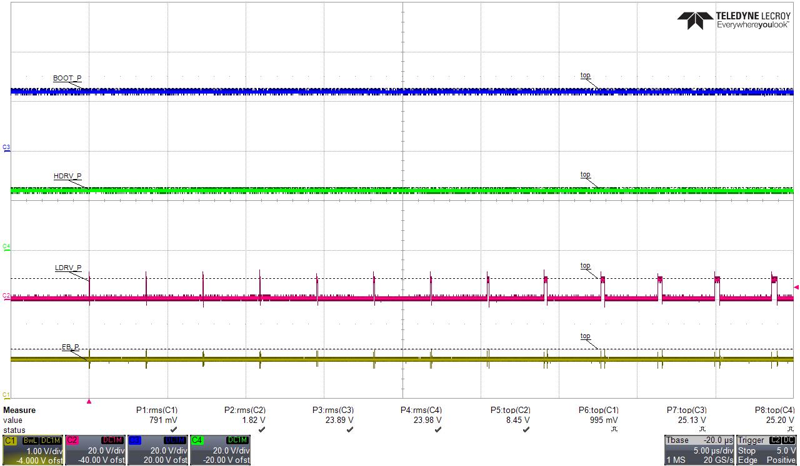Click the C2 ground level marker
The width and height of the screenshot is (800, 466).
[x=6, y=296]
